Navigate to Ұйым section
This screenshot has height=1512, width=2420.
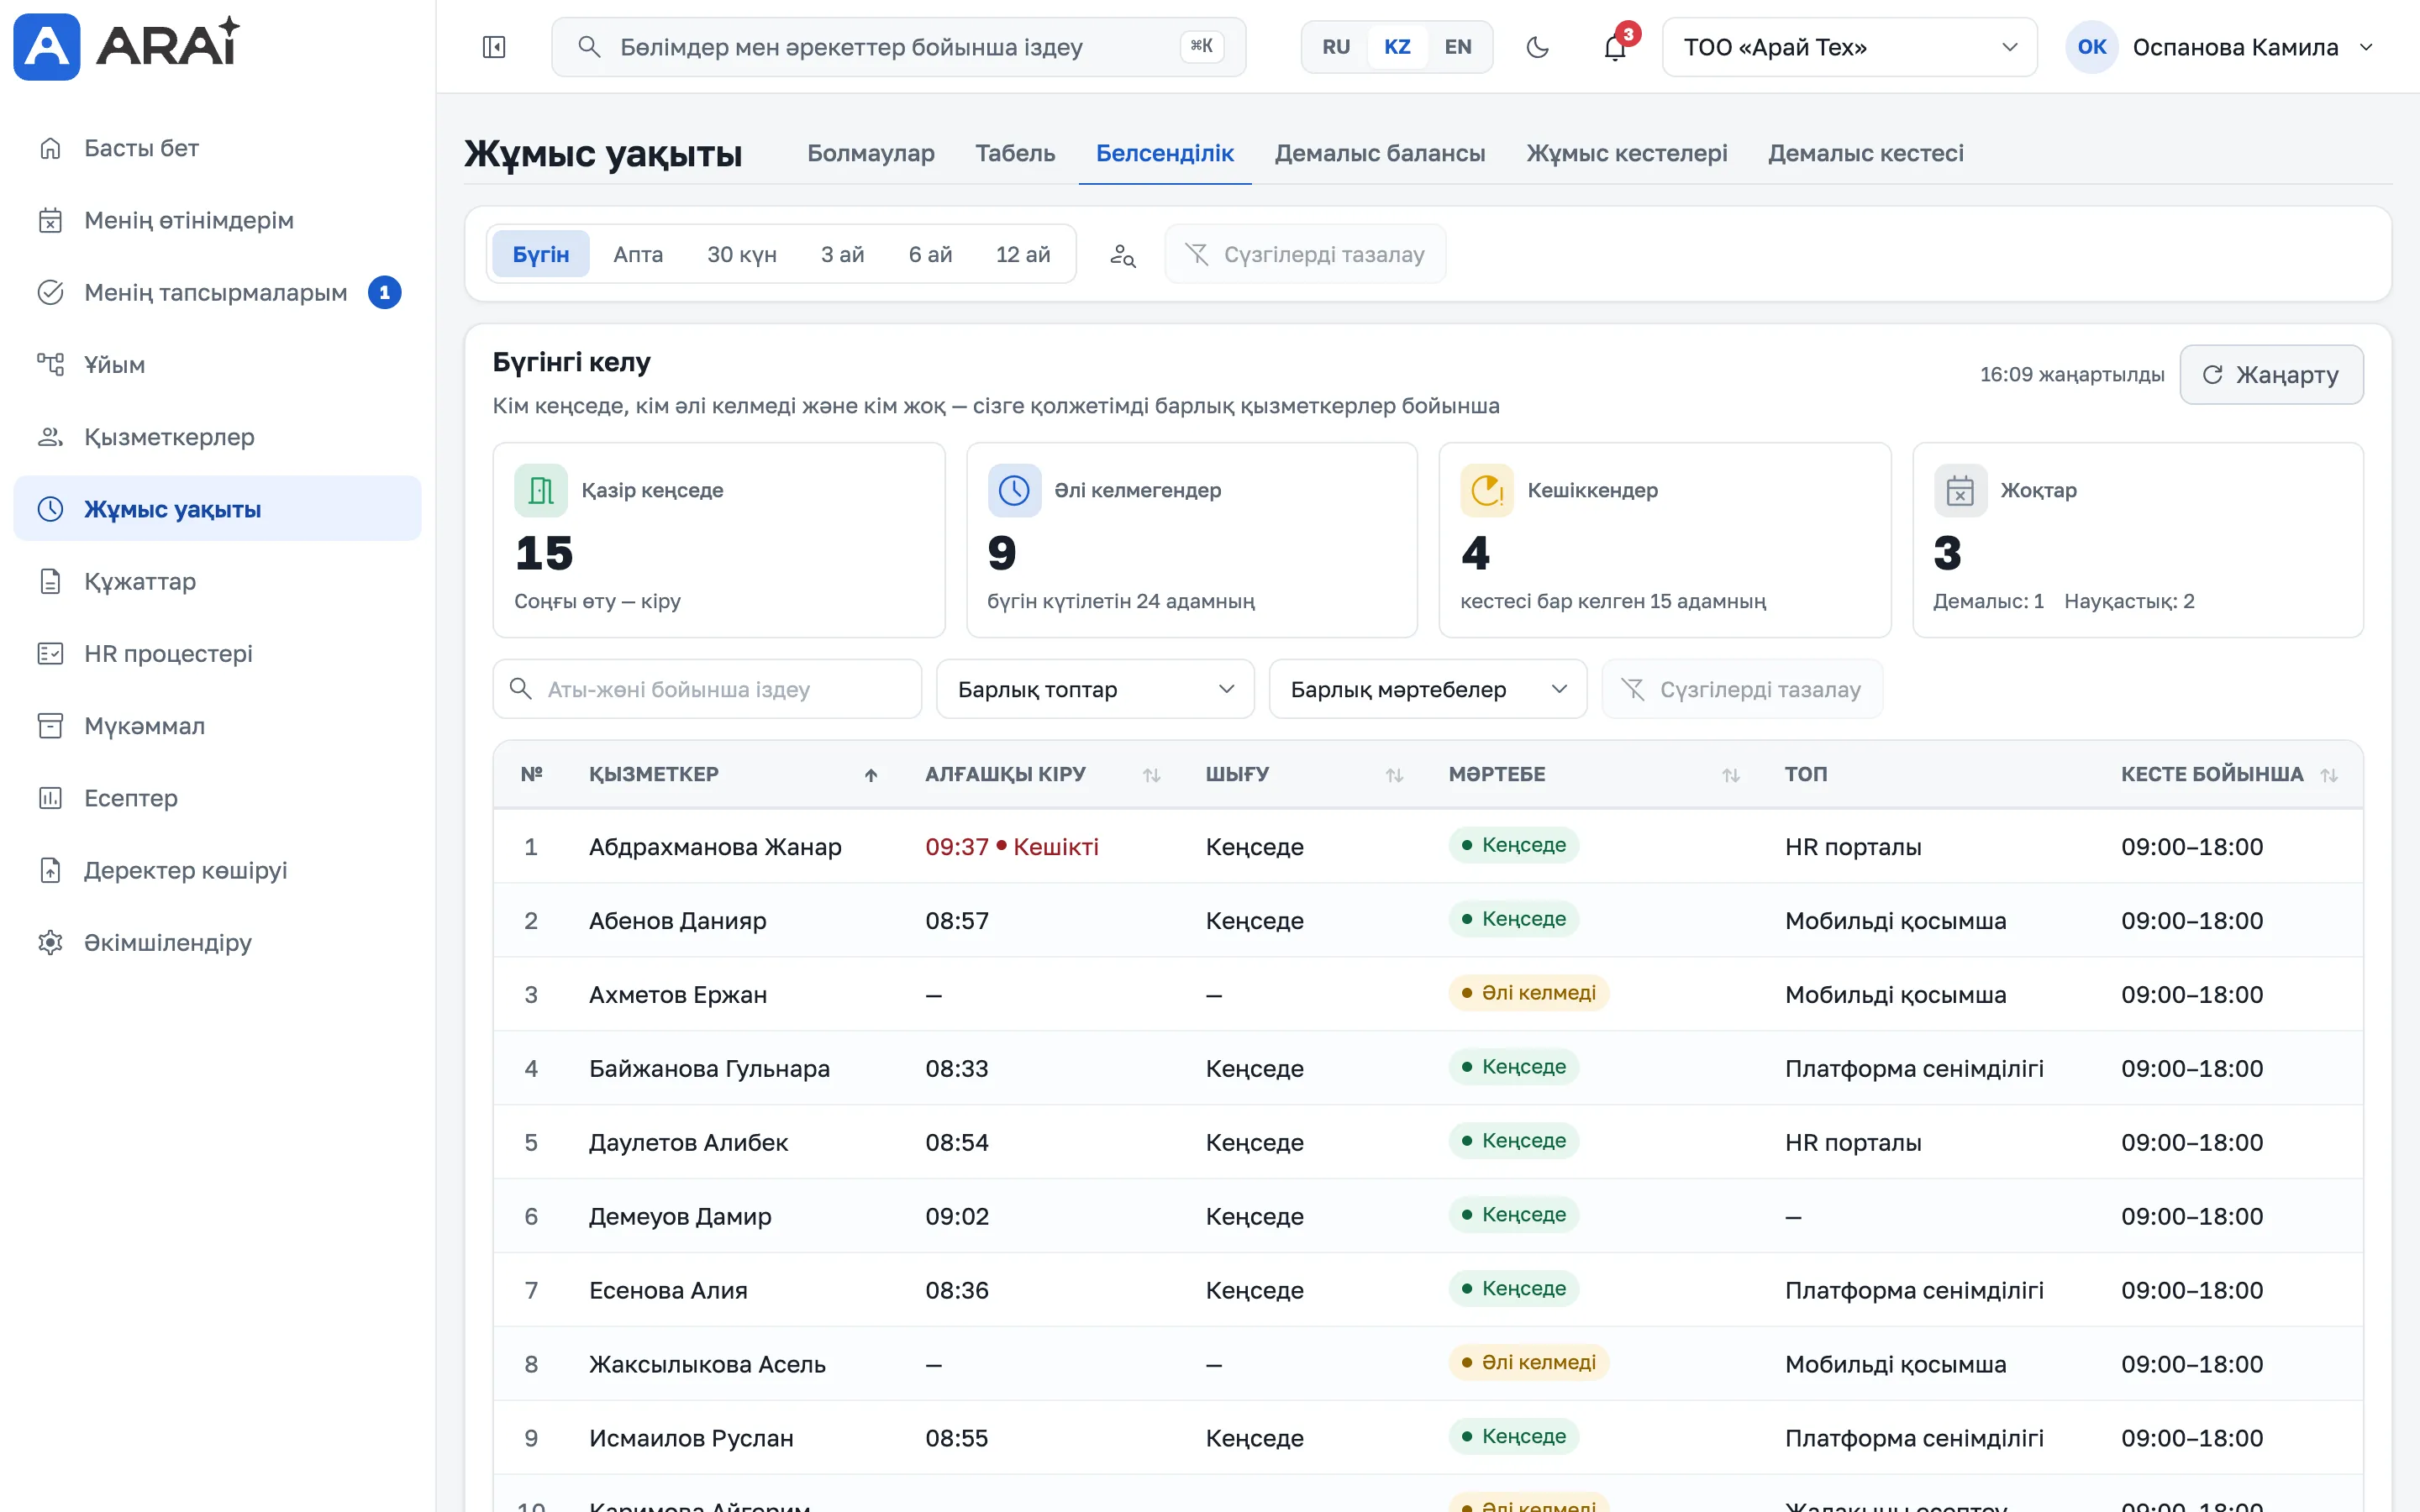[217, 365]
